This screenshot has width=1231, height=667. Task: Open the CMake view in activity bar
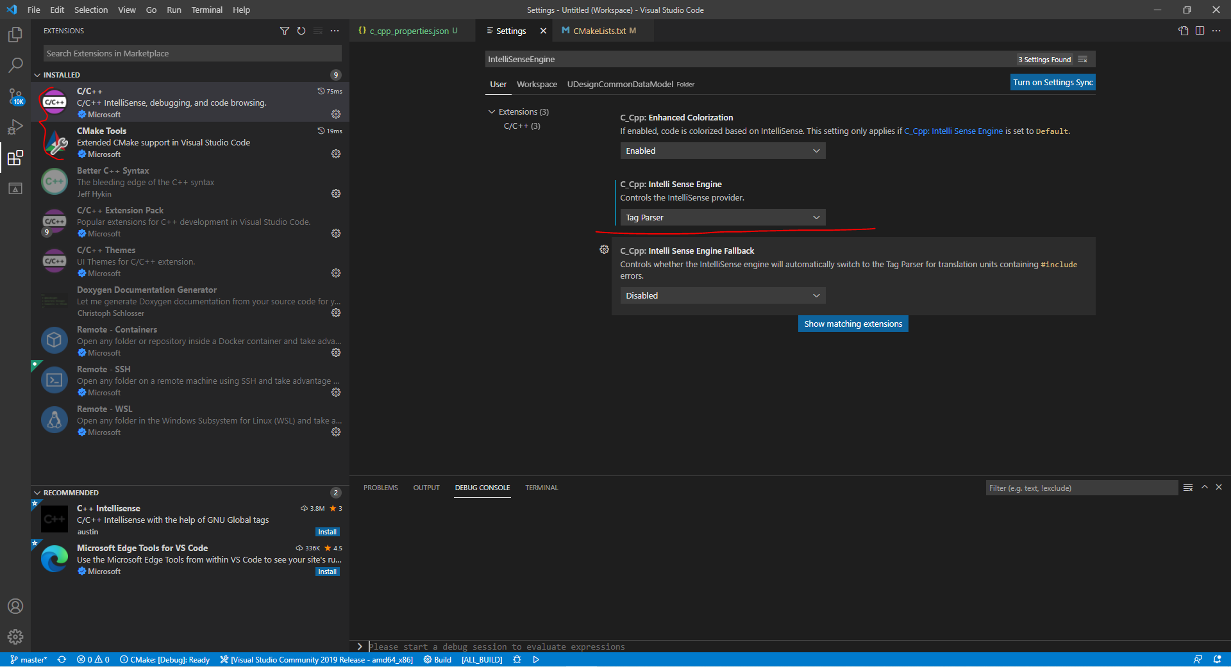15,188
